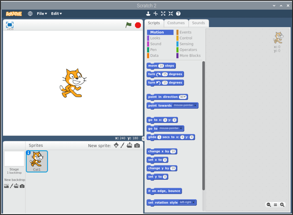Paint a new sprite

[x=122, y=145]
